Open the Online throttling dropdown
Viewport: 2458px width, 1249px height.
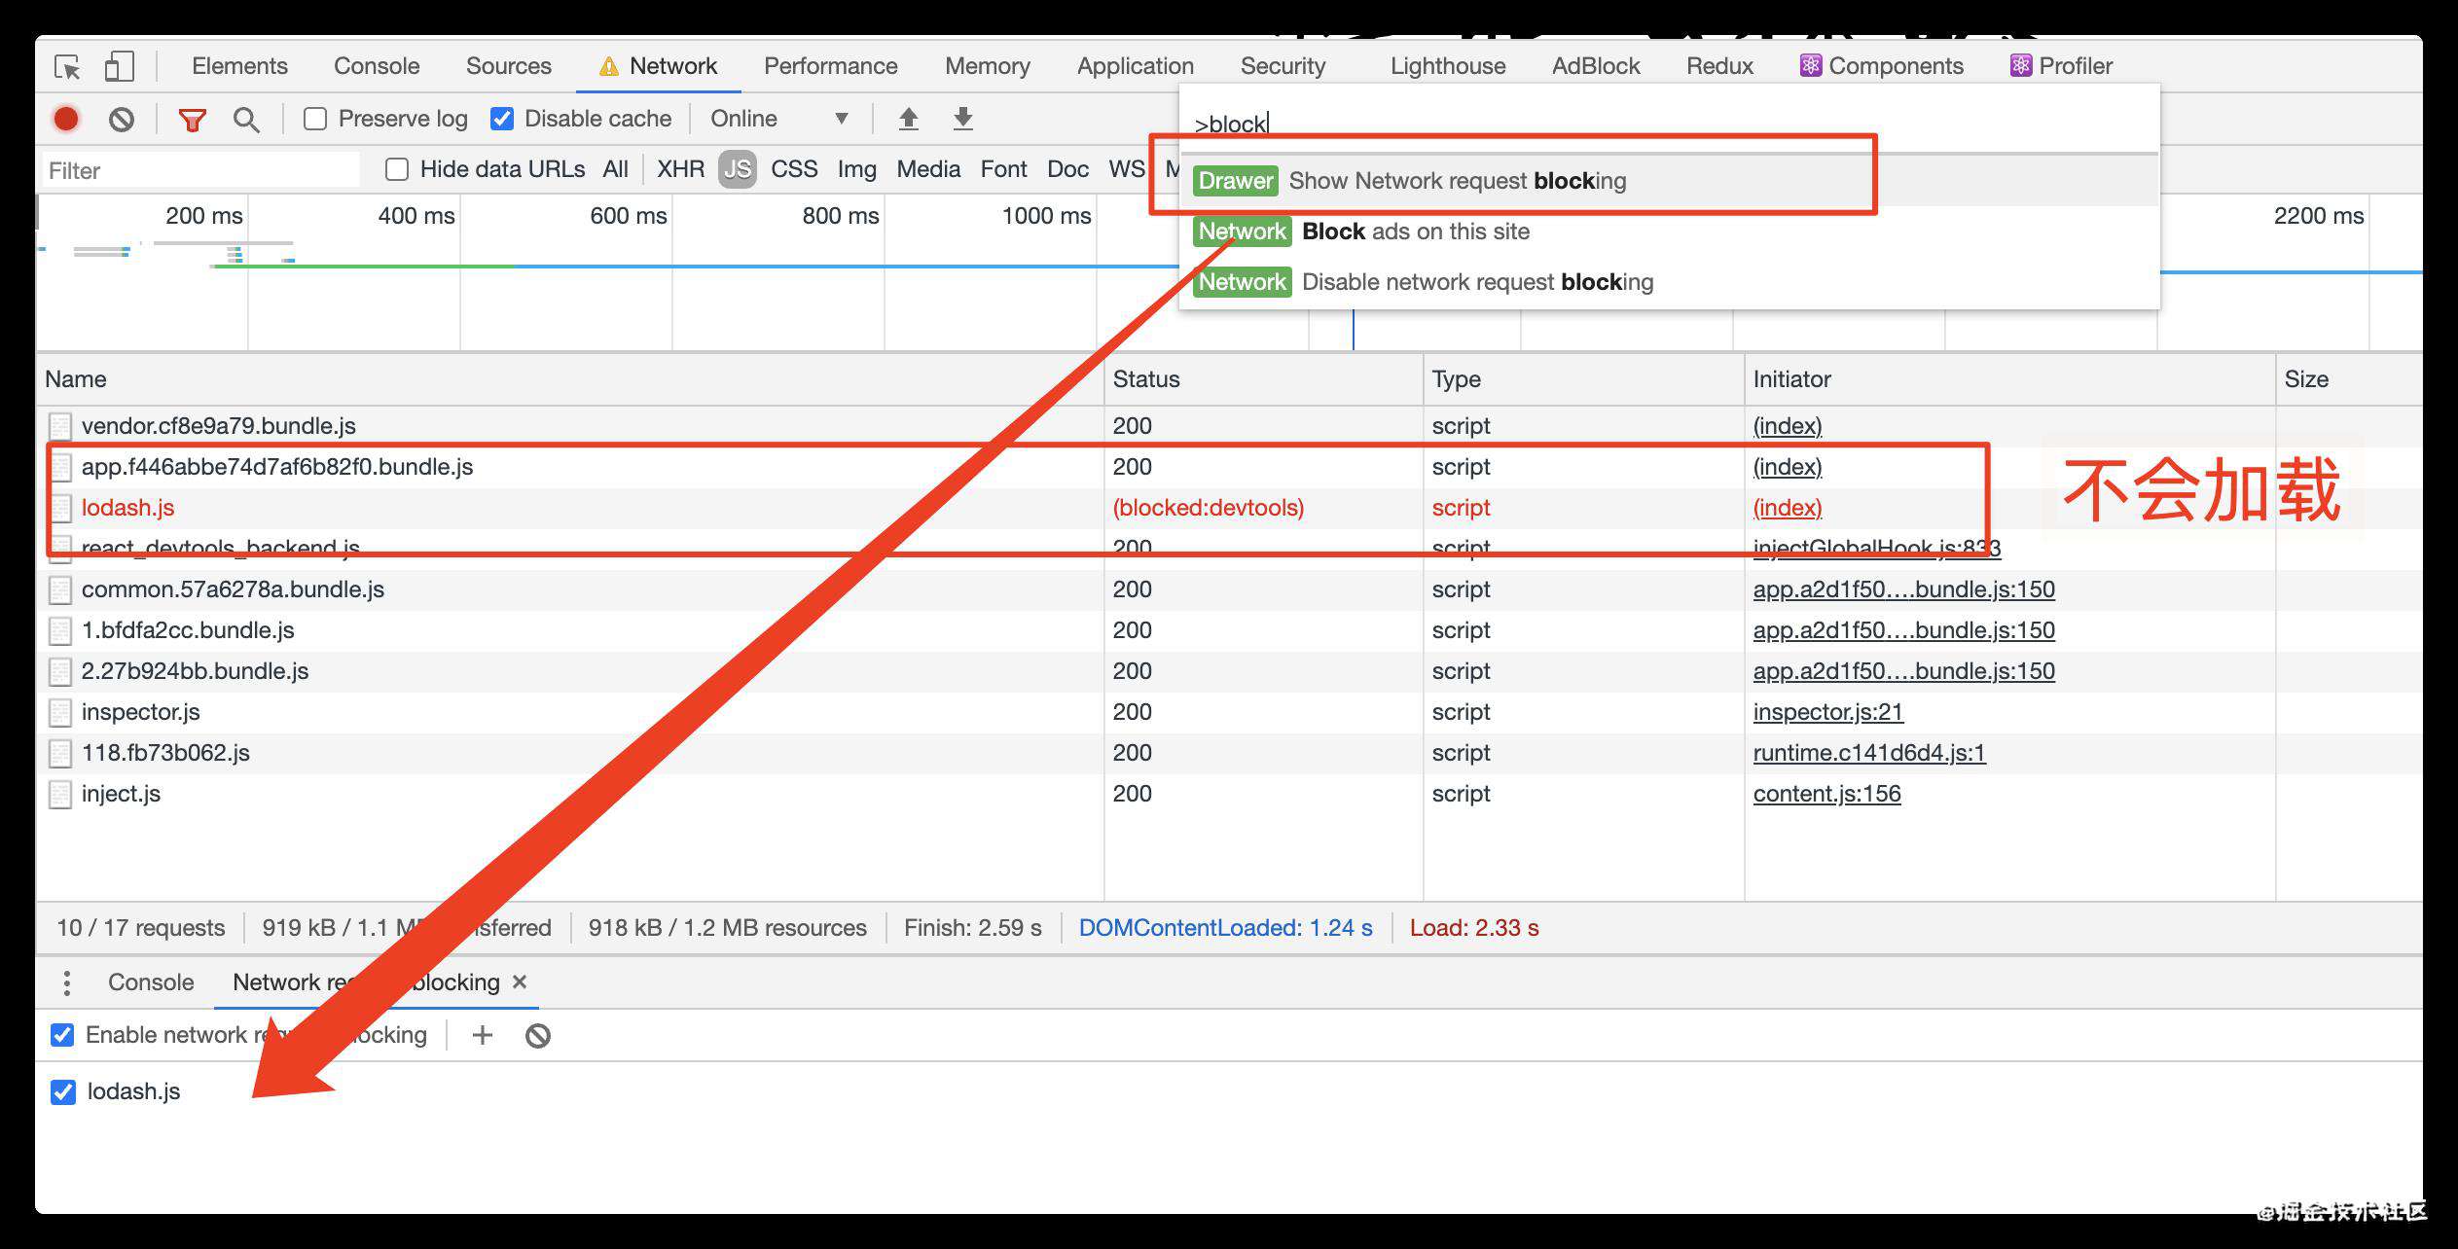click(778, 119)
